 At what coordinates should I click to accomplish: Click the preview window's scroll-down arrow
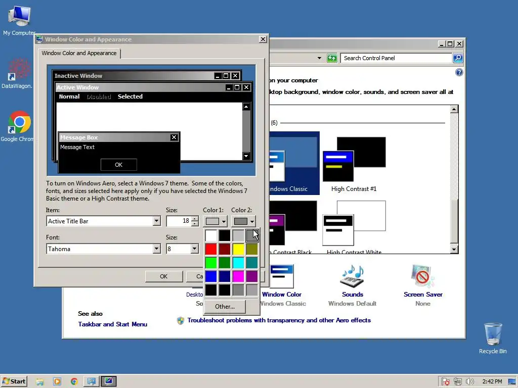[x=246, y=156]
